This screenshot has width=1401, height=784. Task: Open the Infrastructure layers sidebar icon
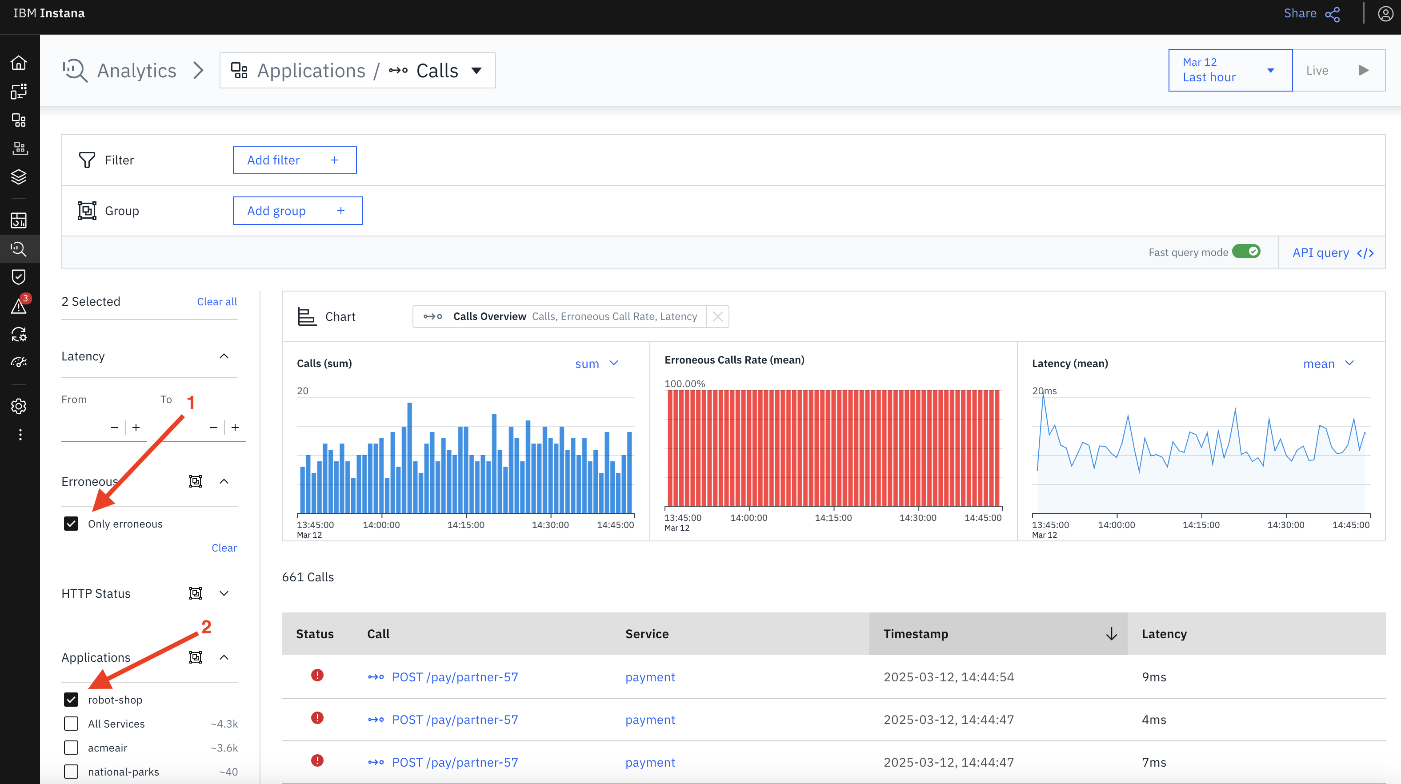coord(19,177)
